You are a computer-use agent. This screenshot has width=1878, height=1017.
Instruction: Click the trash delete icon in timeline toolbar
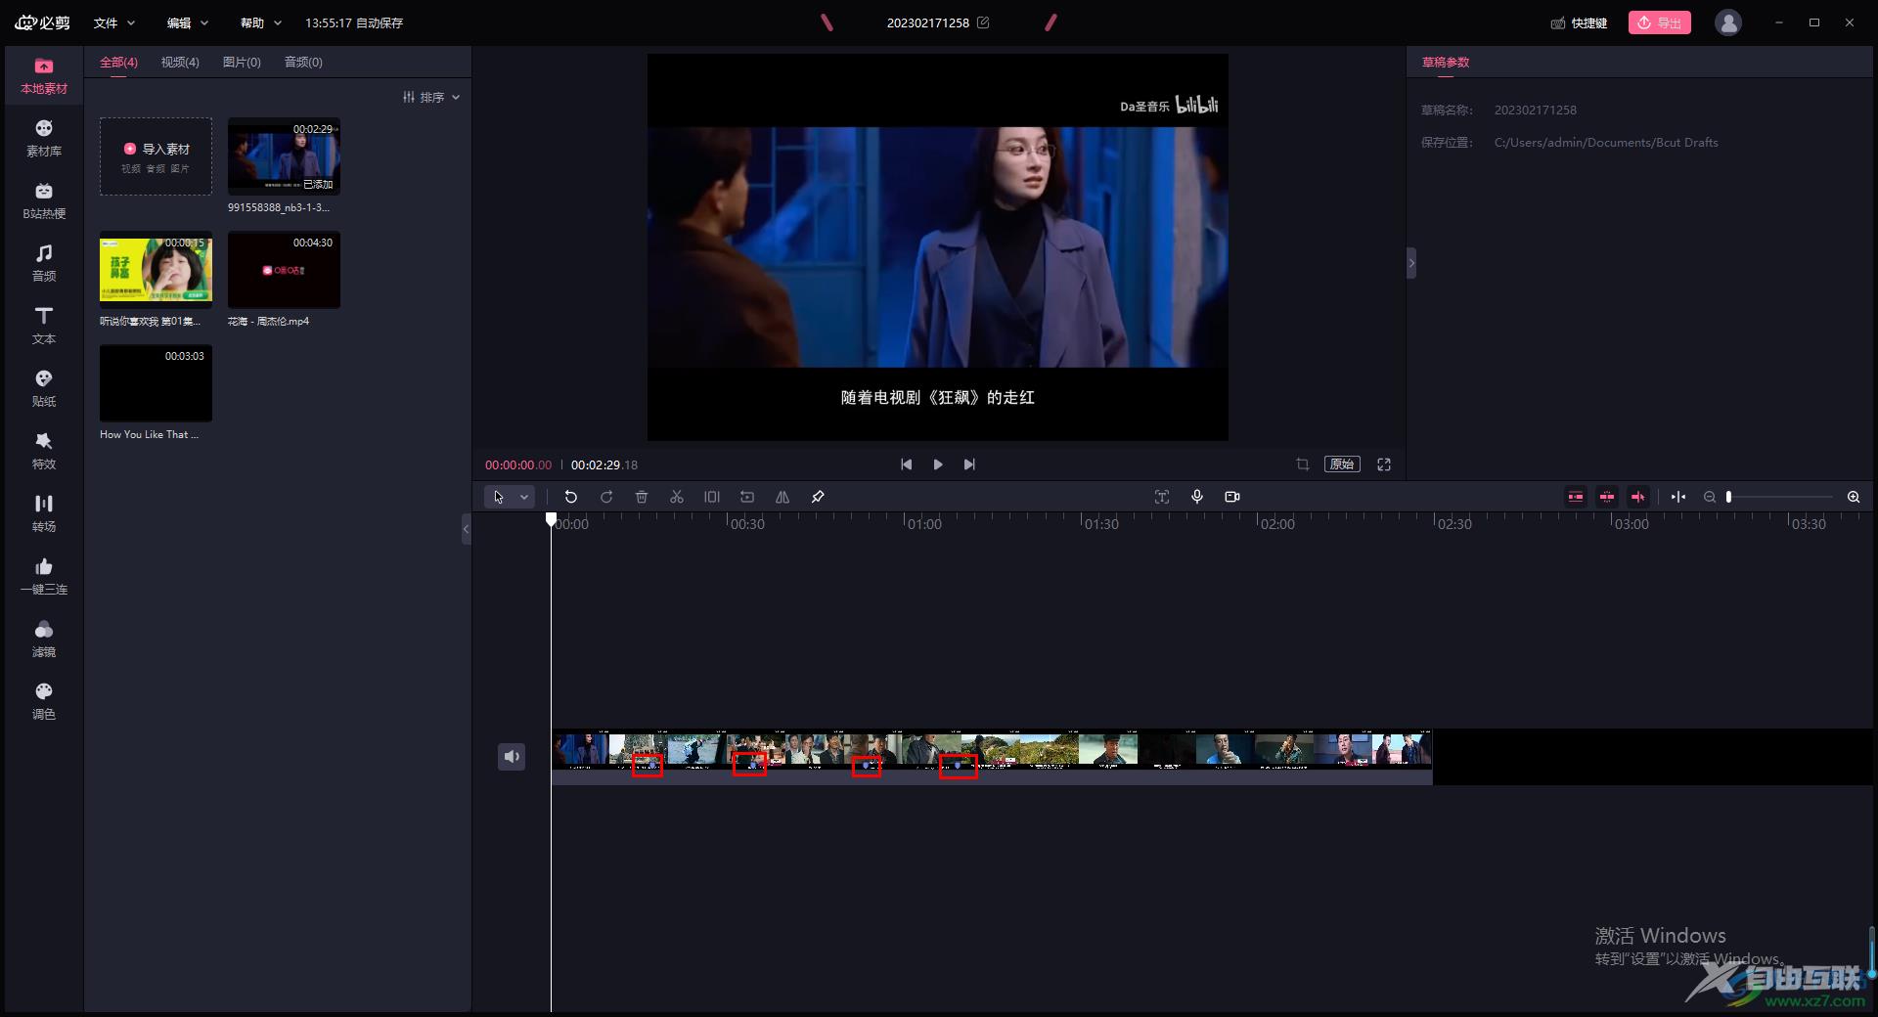pyautogui.click(x=642, y=497)
